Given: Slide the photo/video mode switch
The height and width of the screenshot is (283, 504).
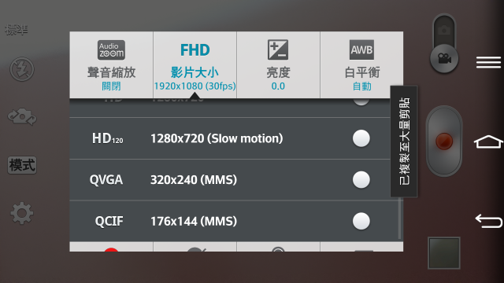Looking at the screenshot, I should (x=444, y=44).
